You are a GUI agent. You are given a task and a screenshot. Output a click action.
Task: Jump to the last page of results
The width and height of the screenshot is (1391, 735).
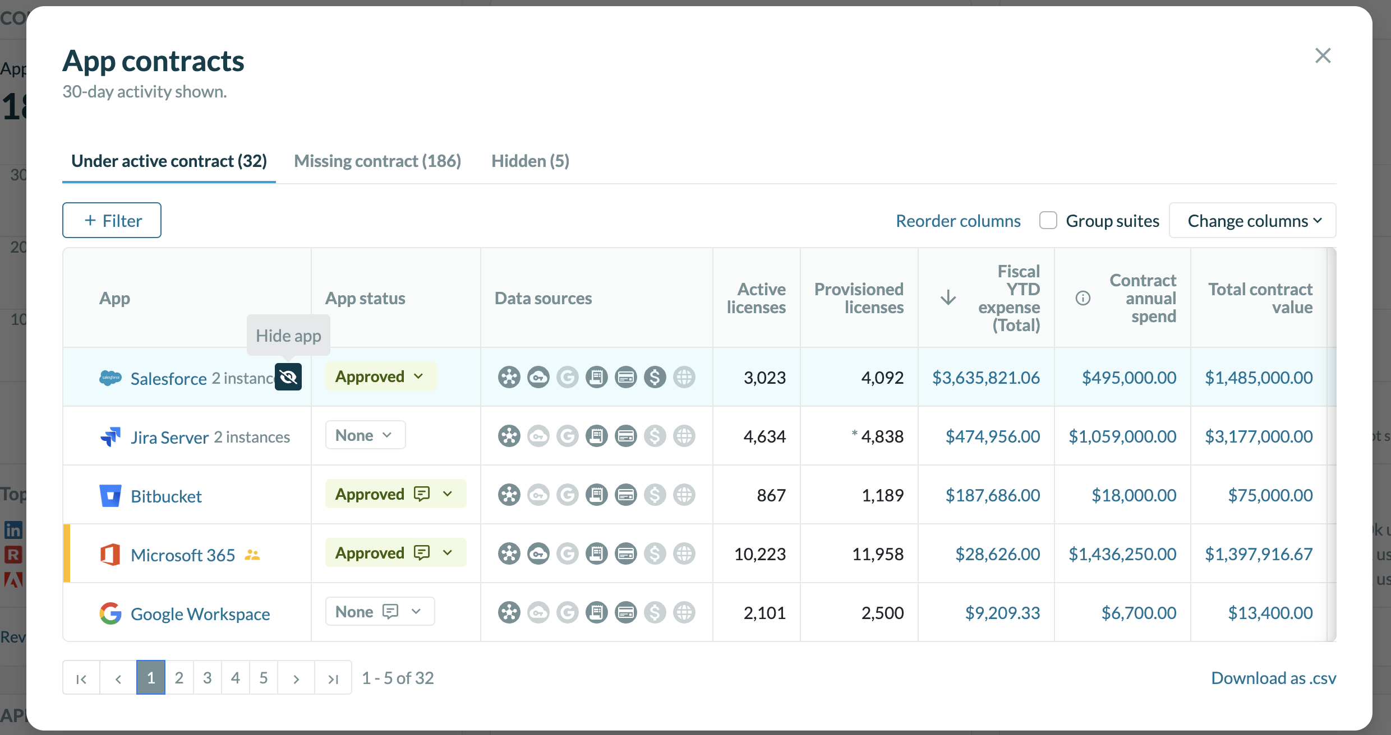click(x=333, y=678)
